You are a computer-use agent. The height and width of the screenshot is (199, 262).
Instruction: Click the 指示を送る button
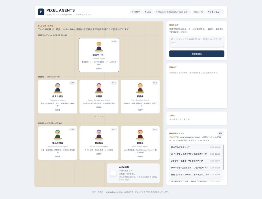pyautogui.click(x=197, y=54)
